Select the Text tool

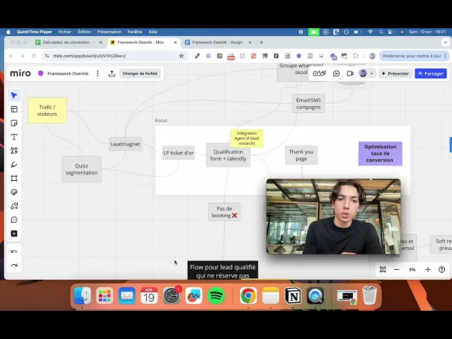14,137
